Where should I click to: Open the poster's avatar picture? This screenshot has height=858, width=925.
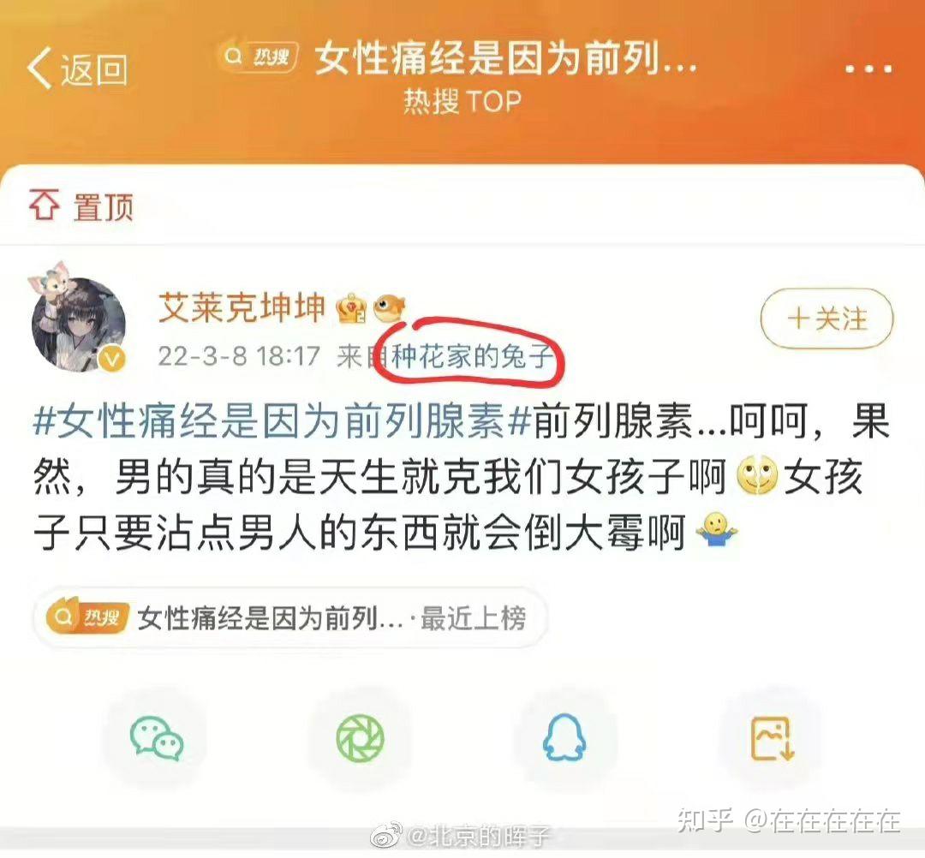coord(78,319)
